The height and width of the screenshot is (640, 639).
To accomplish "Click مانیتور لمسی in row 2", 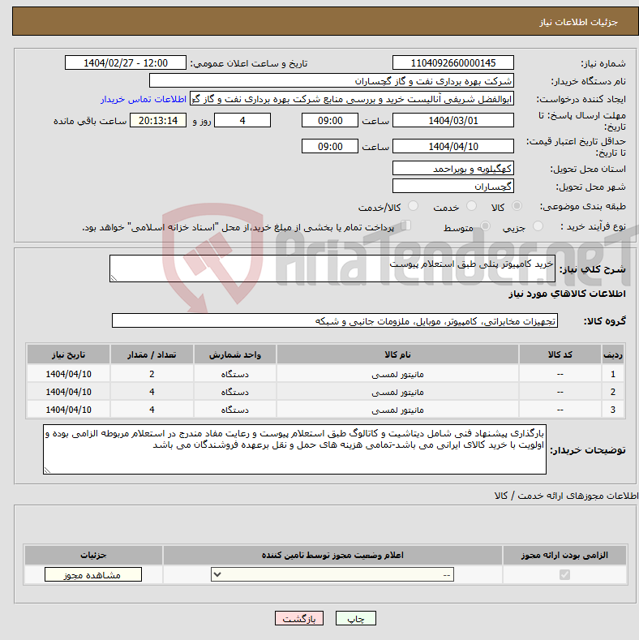I will click(x=397, y=393).
